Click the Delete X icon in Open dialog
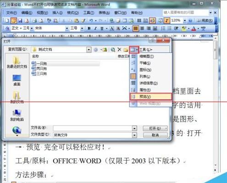This screenshot has height=183, width=227. point(119,50)
